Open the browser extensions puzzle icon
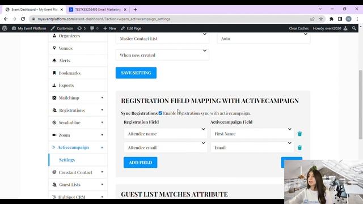This screenshot has height=204, width=363. (x=331, y=19)
